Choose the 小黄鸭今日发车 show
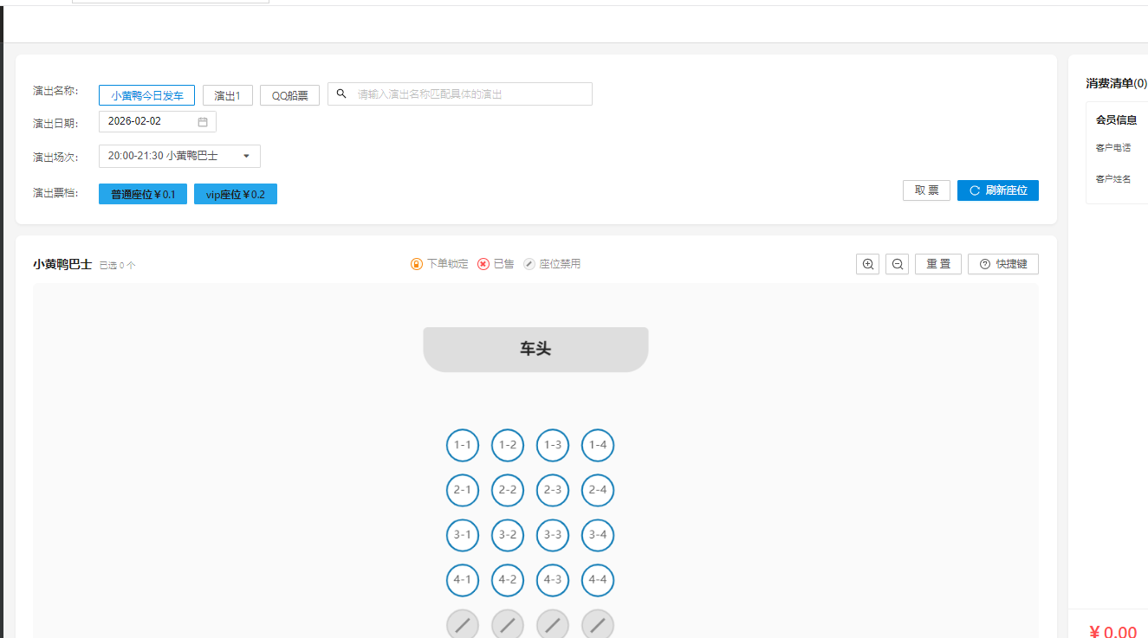The height and width of the screenshot is (638, 1148). pos(146,95)
